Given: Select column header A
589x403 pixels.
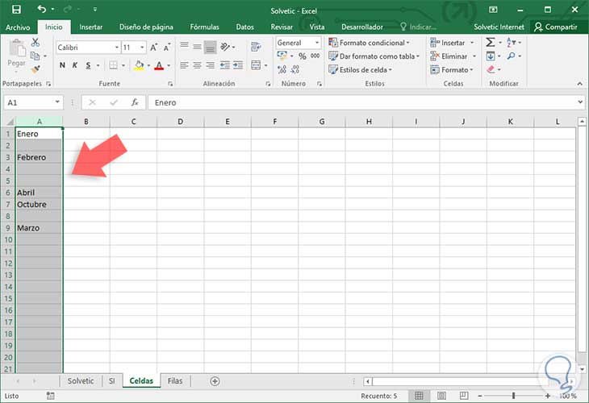Looking at the screenshot, I should click(x=39, y=121).
